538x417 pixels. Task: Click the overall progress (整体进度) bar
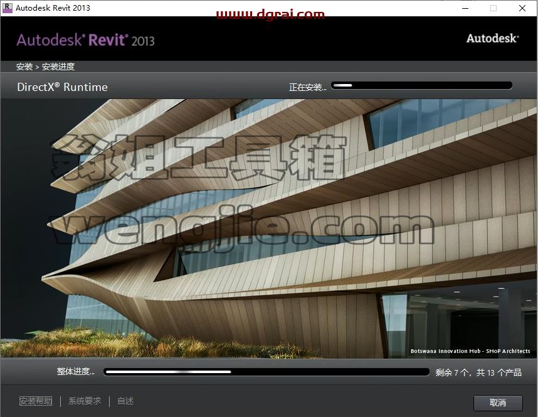266,372
